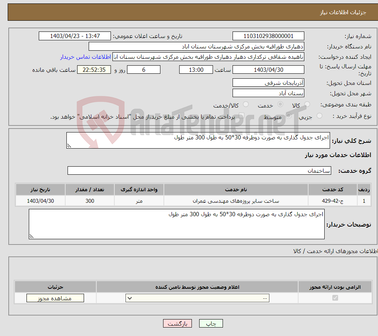The height and width of the screenshot is (336, 378).
Task: Click the الزامی بودن ارائه مجوز header
Action: [335, 287]
